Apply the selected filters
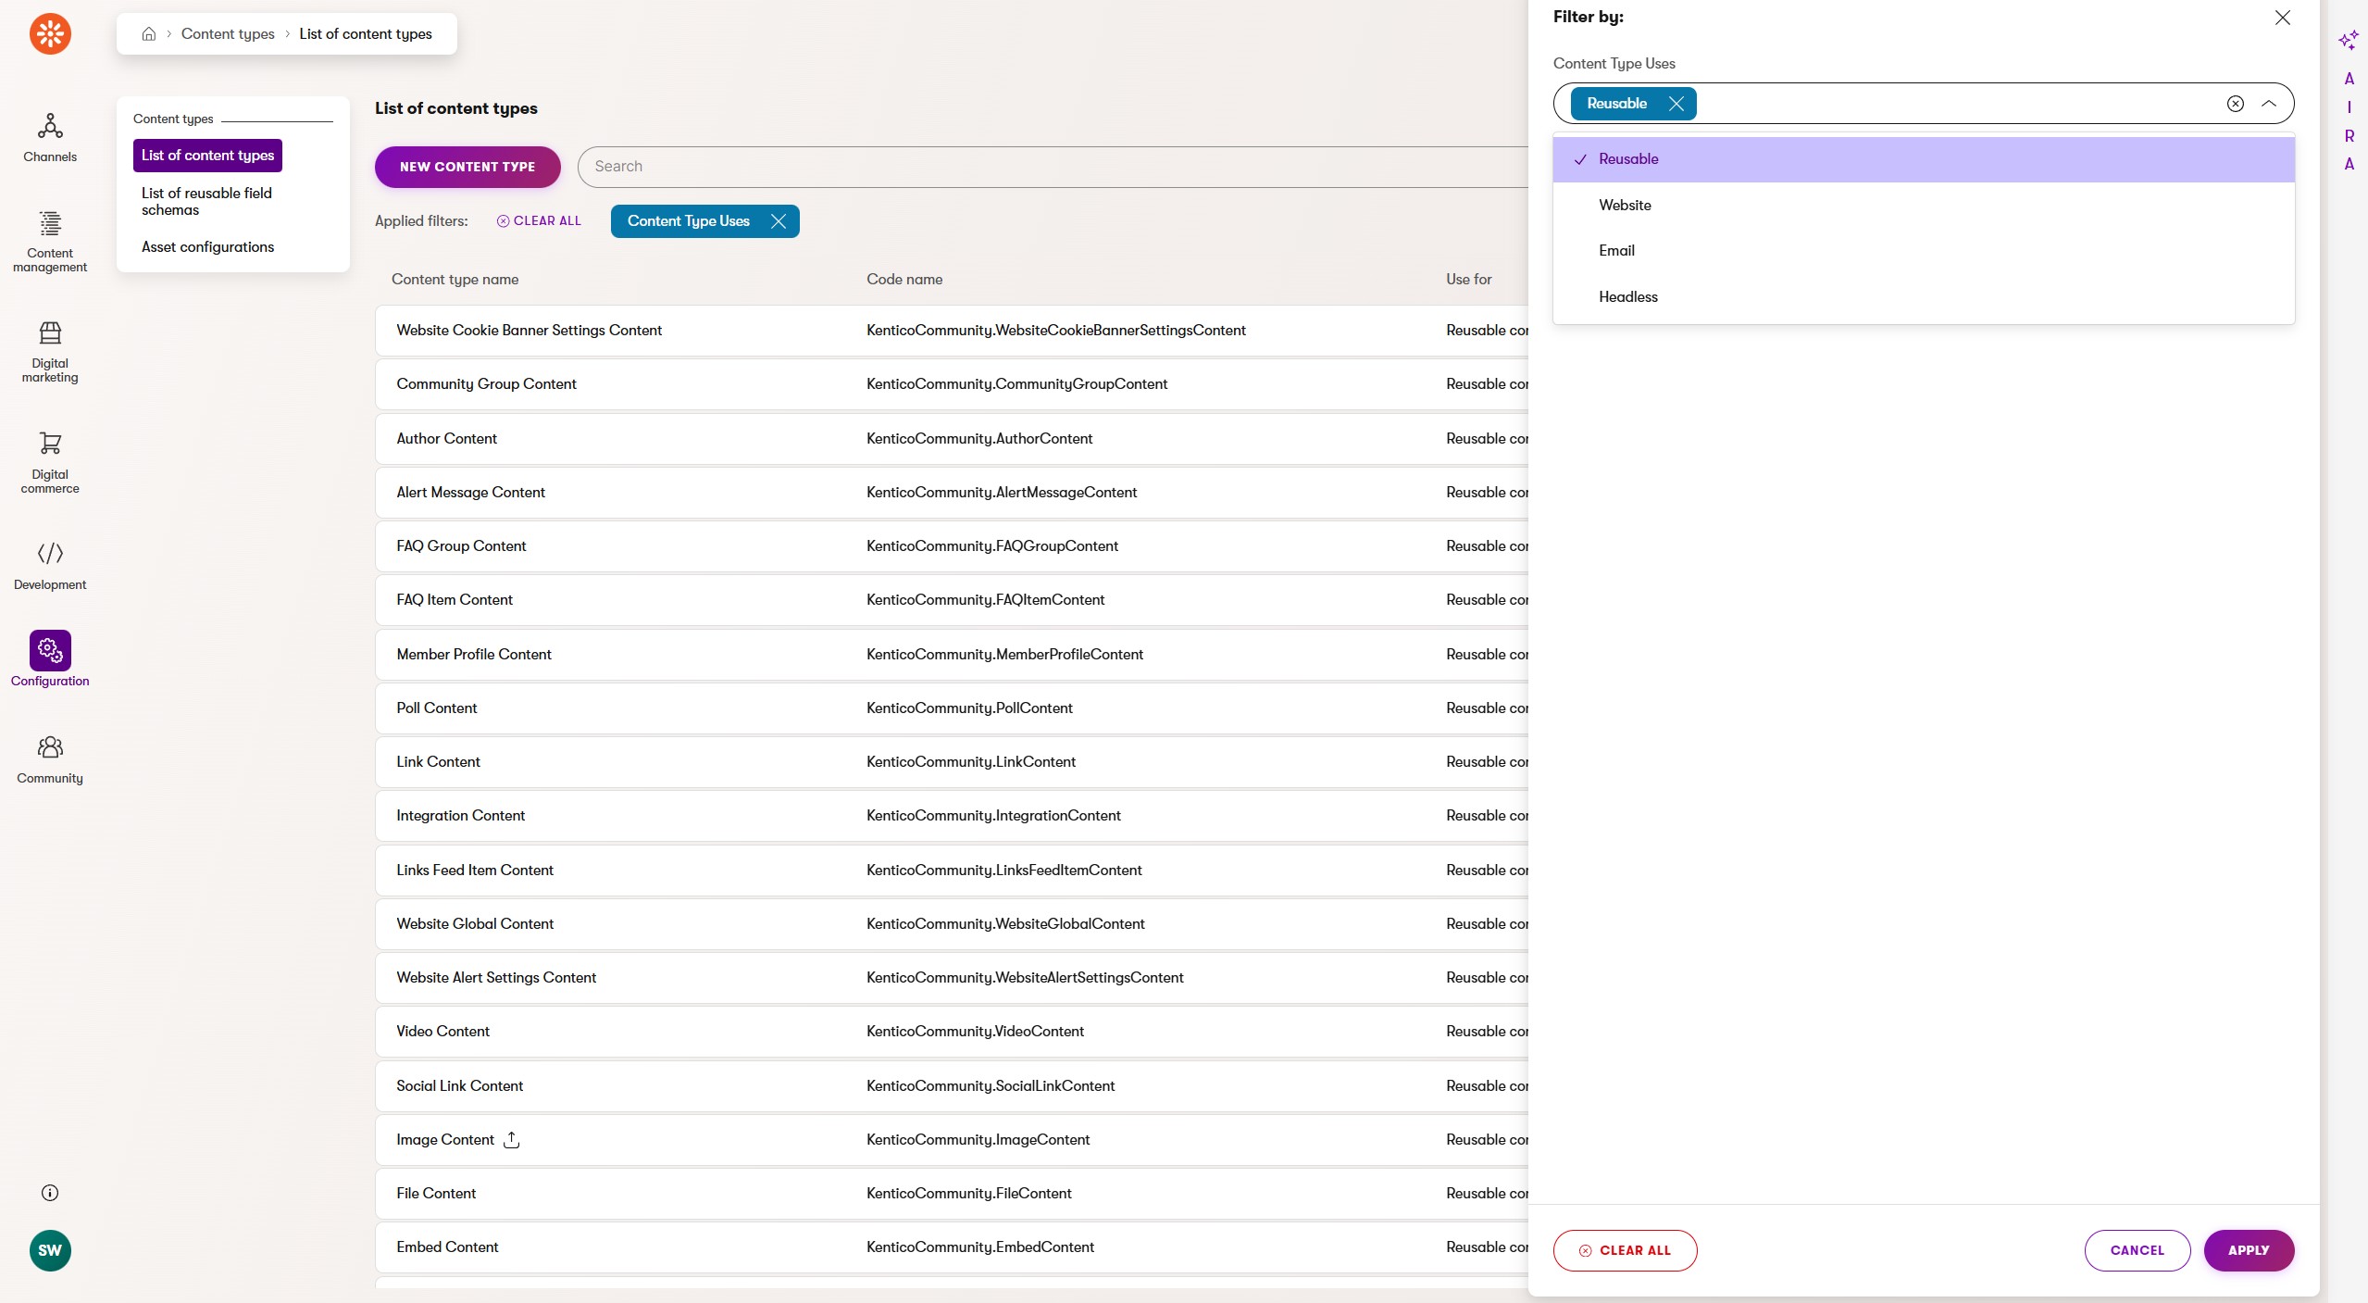Image resolution: width=2368 pixels, height=1303 pixels. (x=2250, y=1249)
